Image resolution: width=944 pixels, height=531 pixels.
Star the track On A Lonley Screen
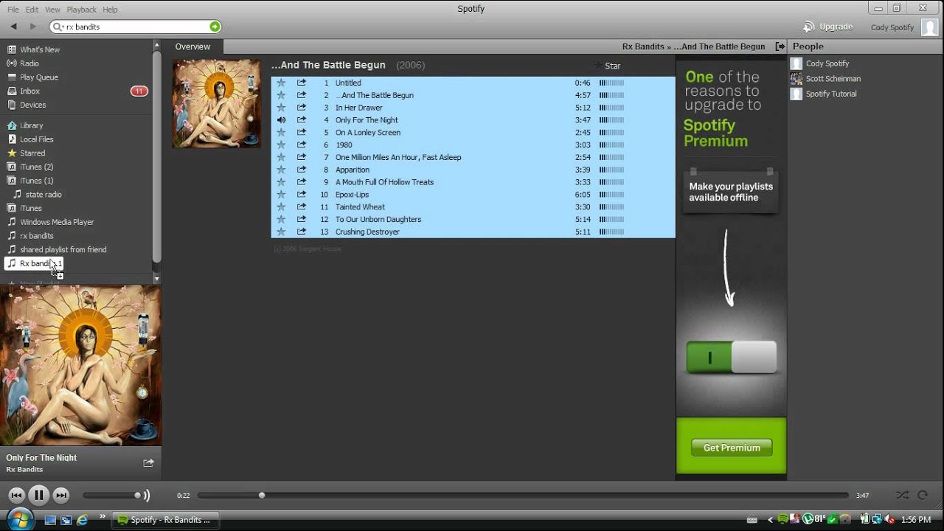coord(281,133)
